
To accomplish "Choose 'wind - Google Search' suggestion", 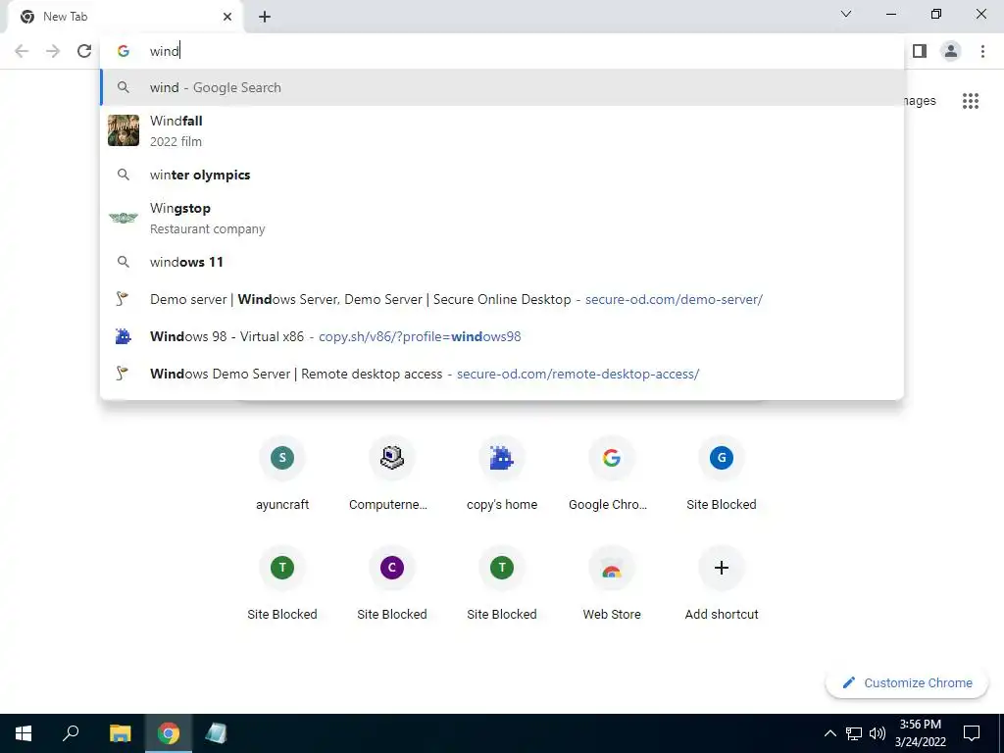I will click(502, 87).
